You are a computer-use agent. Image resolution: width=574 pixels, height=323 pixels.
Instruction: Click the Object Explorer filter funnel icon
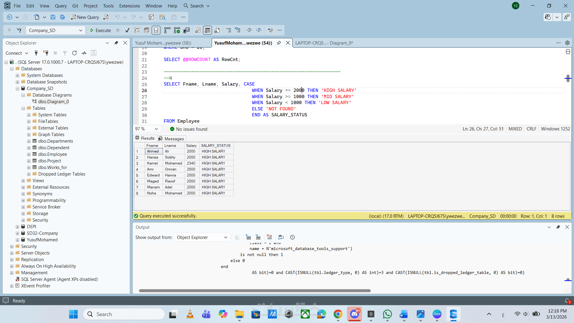[x=65, y=53]
